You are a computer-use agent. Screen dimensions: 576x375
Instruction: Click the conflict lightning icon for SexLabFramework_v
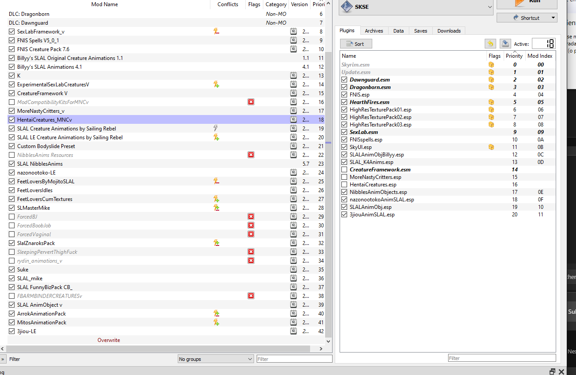tap(216, 31)
